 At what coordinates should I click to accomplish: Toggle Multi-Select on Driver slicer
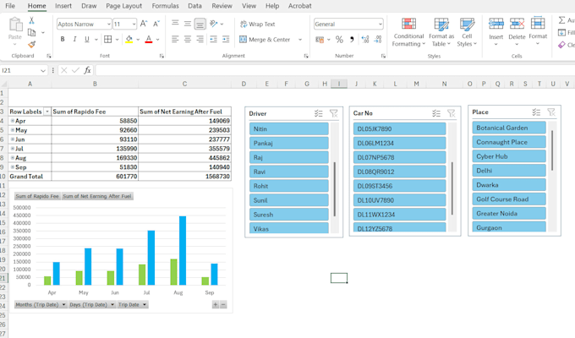(x=318, y=113)
